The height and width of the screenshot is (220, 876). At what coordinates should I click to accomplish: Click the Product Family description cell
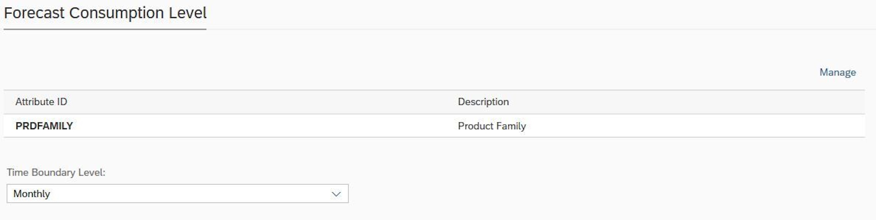pyautogui.click(x=492, y=126)
